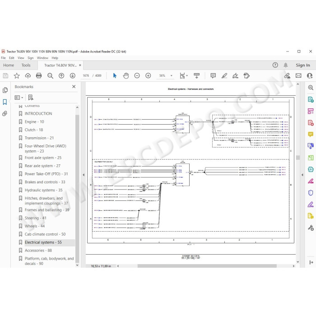Open the View menu
The width and height of the screenshot is (316, 316).
pyautogui.click(x=21, y=58)
